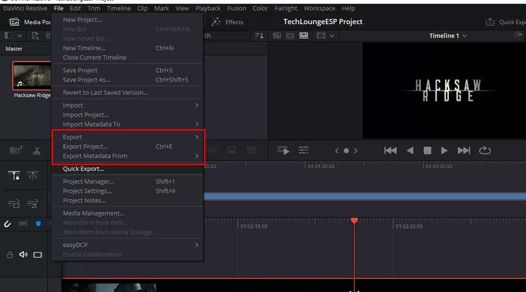Screen dimensions: 526x292
Task: Toggle snapping magnet icon
Action: 7,224
